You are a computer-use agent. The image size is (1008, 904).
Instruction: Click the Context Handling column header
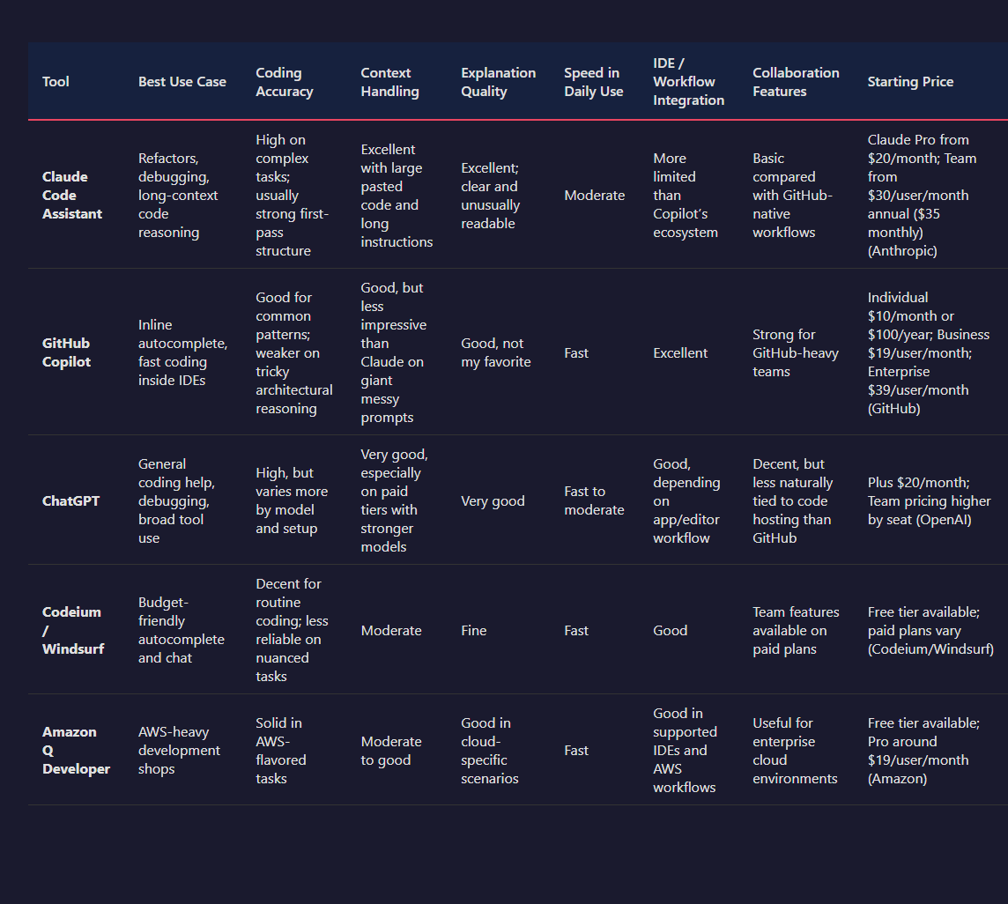389,81
